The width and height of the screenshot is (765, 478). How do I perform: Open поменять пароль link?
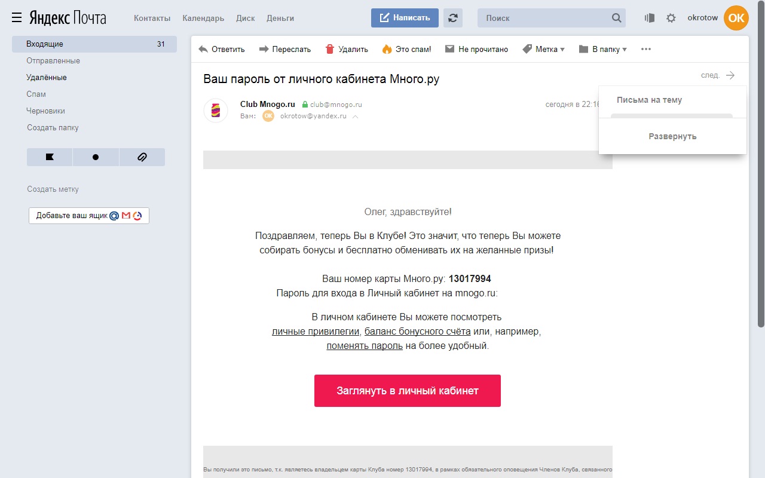[x=365, y=345]
